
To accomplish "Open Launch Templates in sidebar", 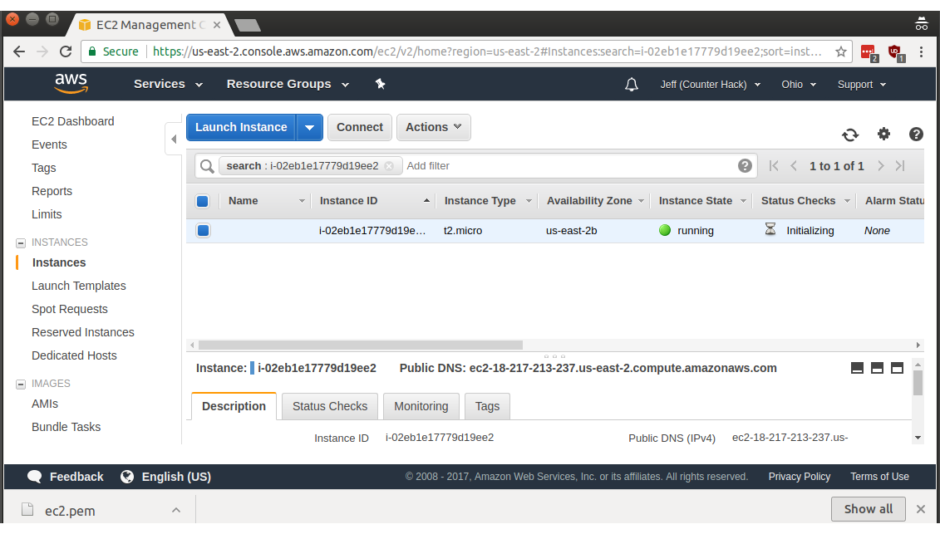I will (x=78, y=286).
